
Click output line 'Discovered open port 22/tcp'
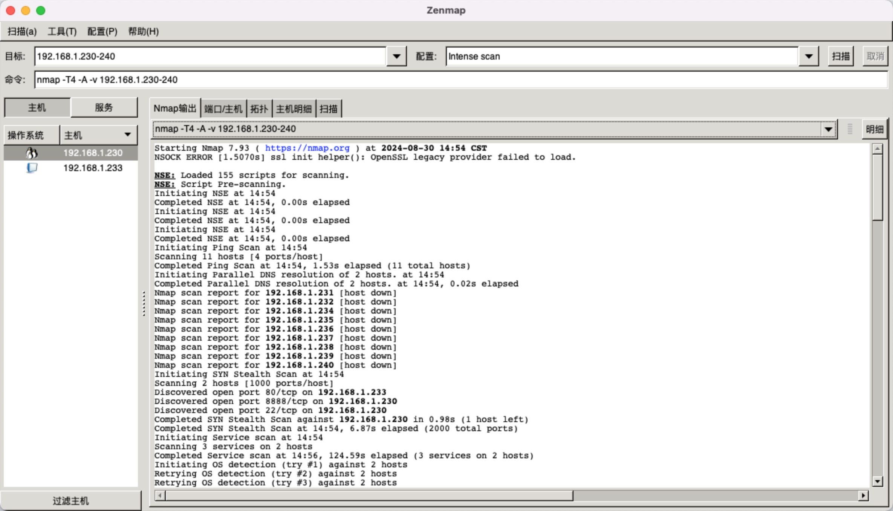pos(270,410)
